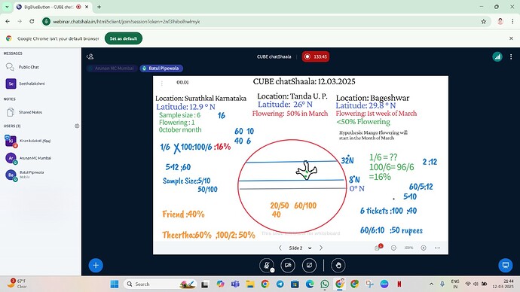This screenshot has width=520, height=292.
Task: Unmute the microphone in control bar
Action: [x=267, y=265]
